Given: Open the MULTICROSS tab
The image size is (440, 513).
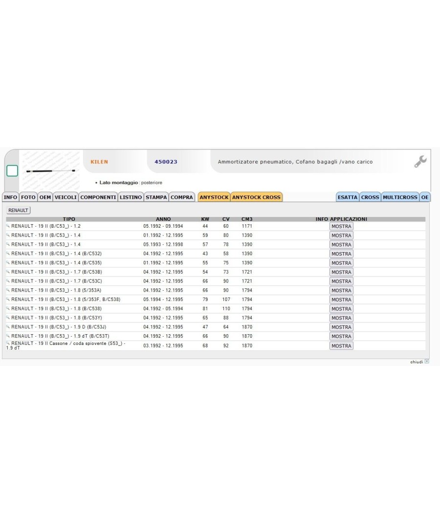Looking at the screenshot, I should click(400, 197).
